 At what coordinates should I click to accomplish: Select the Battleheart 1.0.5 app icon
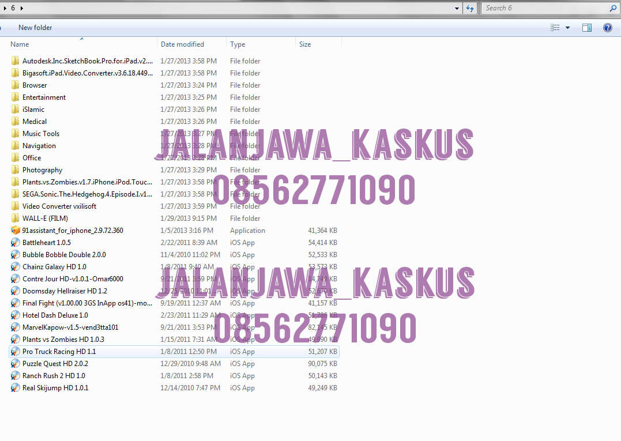click(x=15, y=242)
